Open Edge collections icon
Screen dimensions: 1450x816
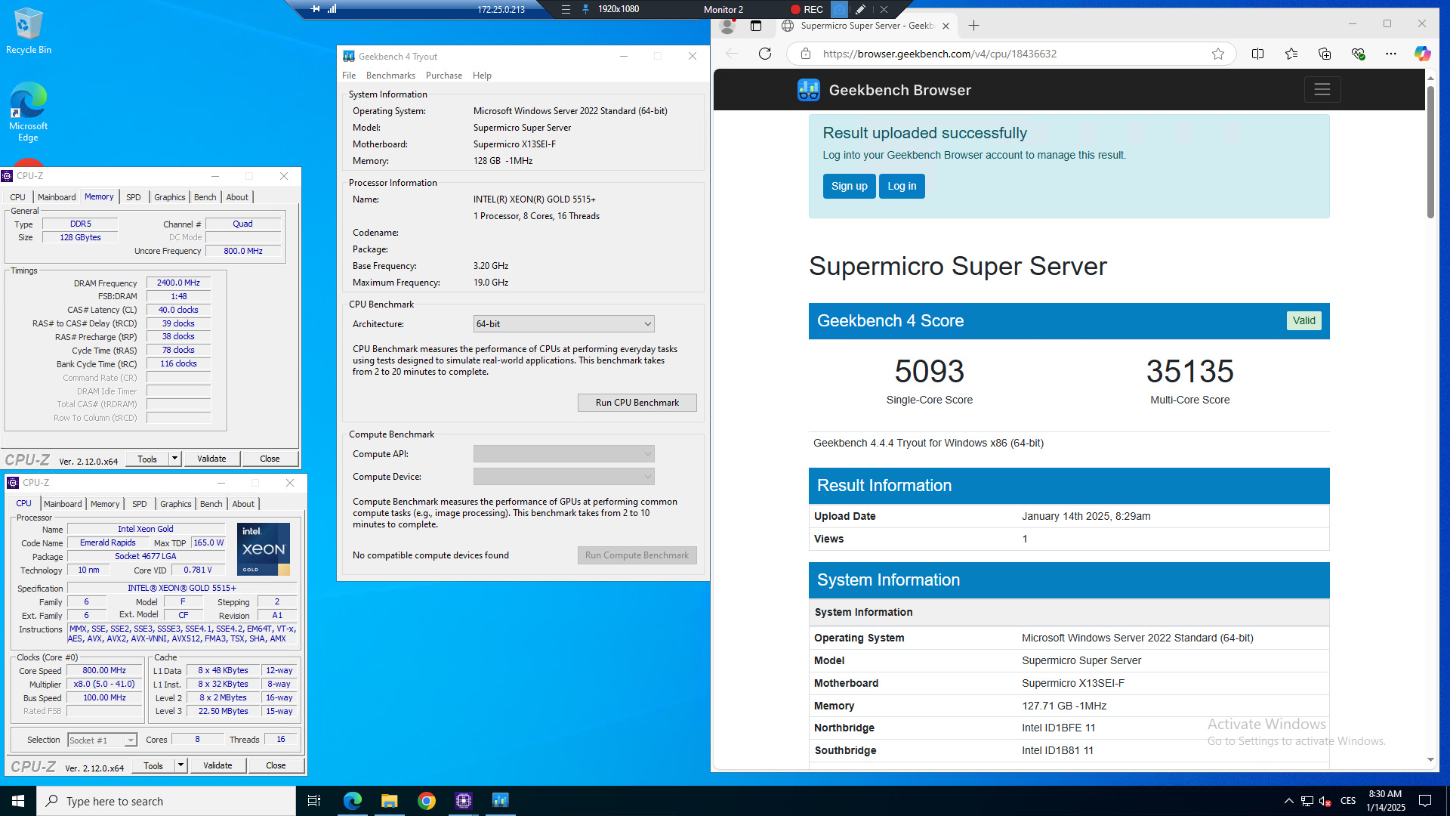click(1325, 54)
